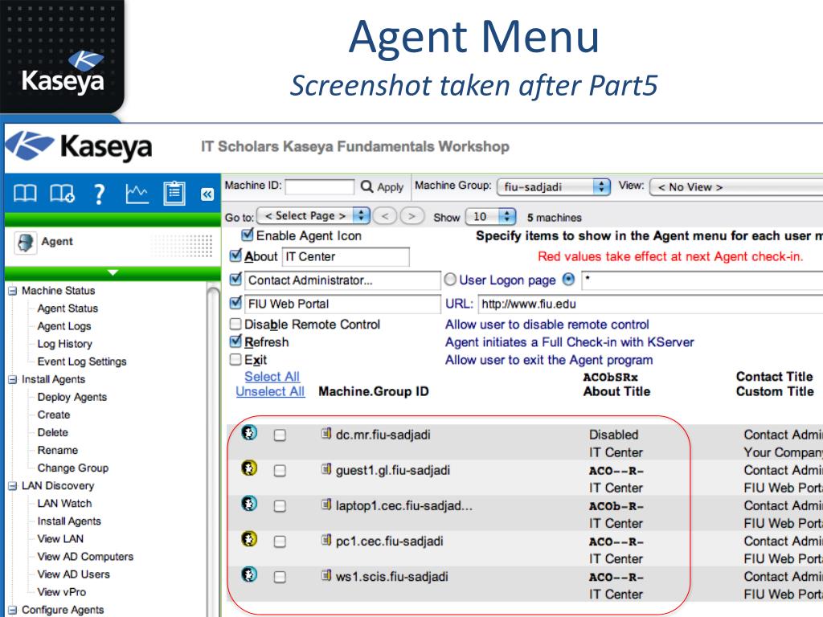
Task: Click machine info icon beside guest1.gl.fiu-sadjadi
Action: pyautogui.click(x=326, y=469)
